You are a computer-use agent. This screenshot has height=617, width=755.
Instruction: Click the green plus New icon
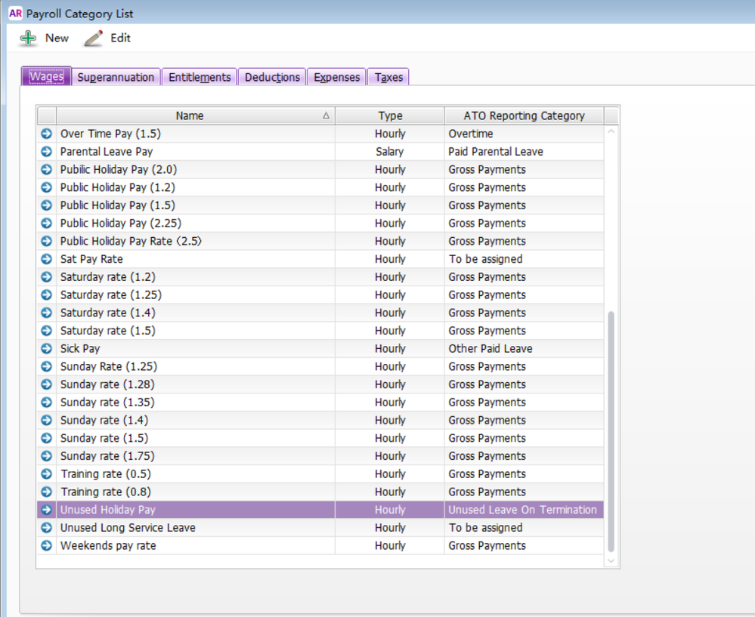[x=28, y=39]
